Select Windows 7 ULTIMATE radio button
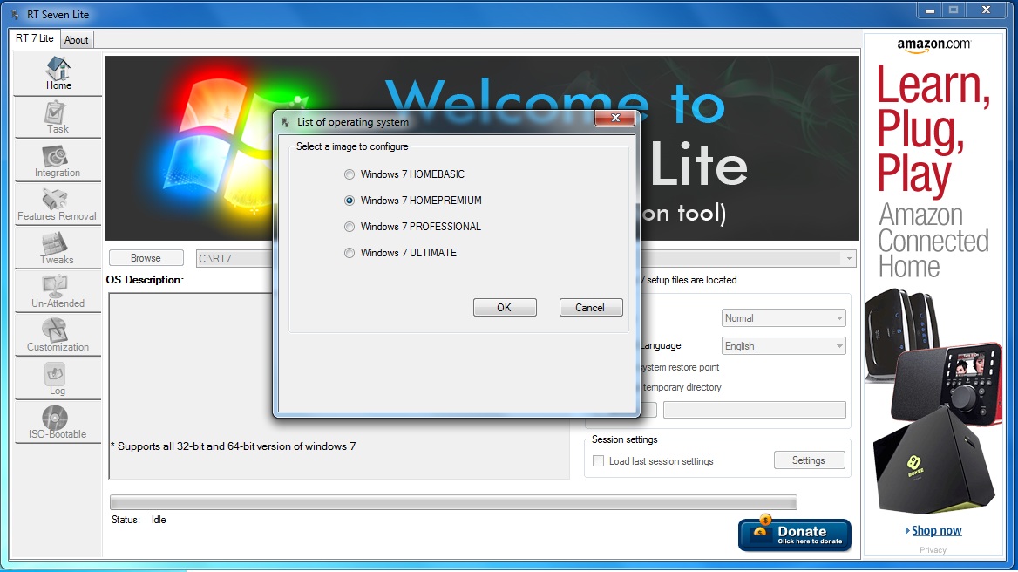Viewport: 1018px width, 572px height. click(350, 253)
